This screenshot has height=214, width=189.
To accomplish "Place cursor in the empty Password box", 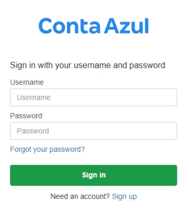I will coord(94,131).
